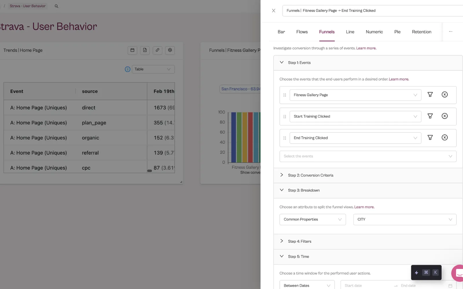
Task: Open the Common Properties dropdown
Action: (312, 219)
